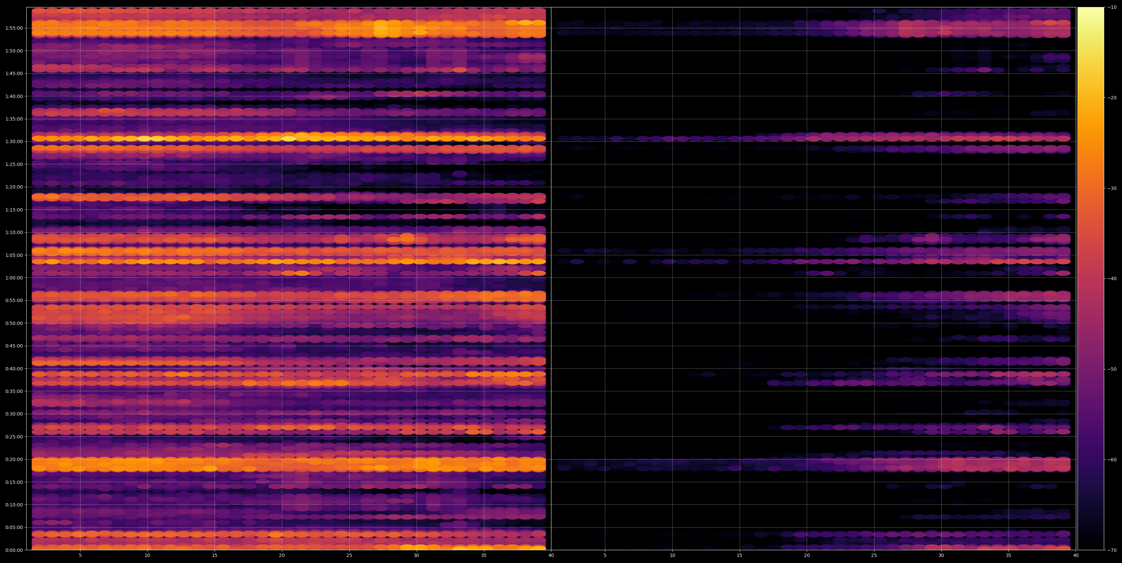Select the 1:50:00 y-axis tick label

(x=14, y=51)
